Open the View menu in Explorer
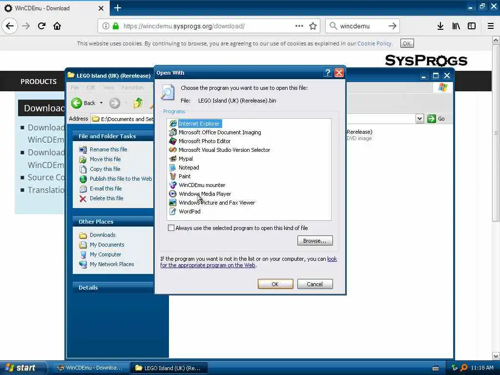The image size is (500, 375). pyautogui.click(x=108, y=87)
